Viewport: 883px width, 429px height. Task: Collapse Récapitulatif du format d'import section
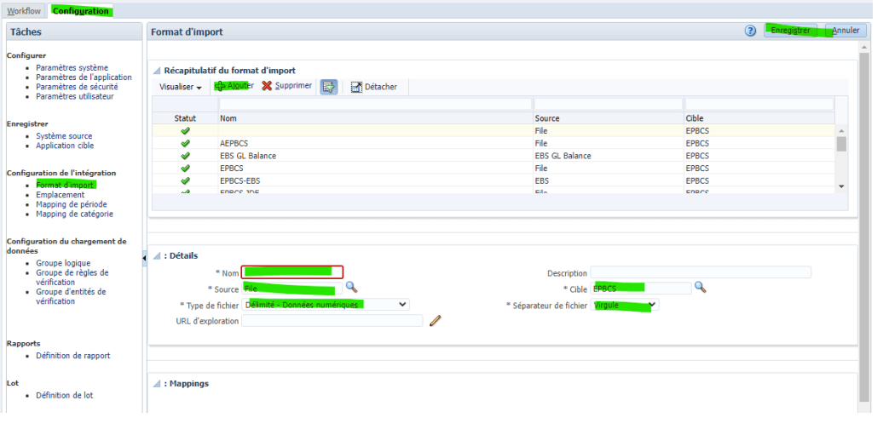[157, 71]
